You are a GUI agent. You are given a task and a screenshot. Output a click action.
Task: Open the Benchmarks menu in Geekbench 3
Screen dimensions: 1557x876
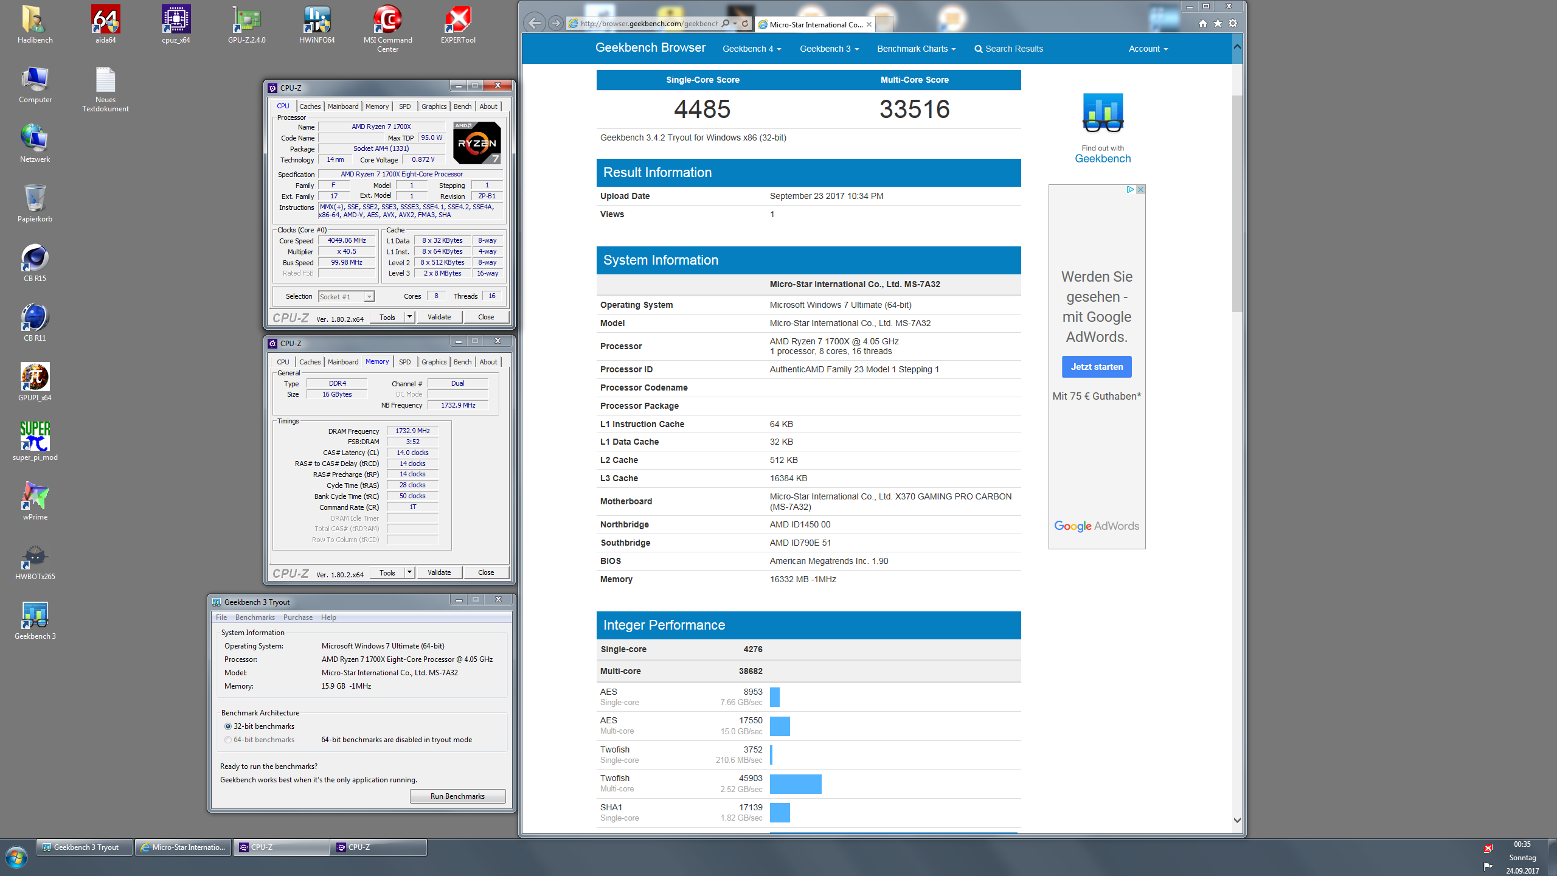[255, 617]
